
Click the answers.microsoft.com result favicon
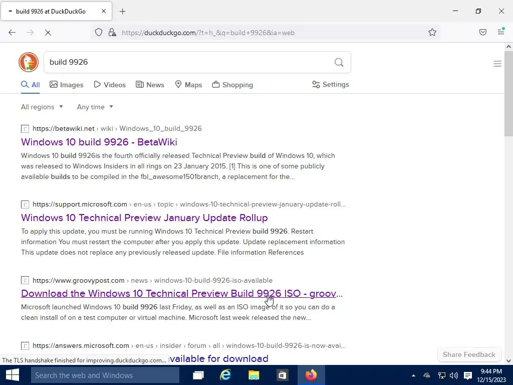[x=25, y=346]
